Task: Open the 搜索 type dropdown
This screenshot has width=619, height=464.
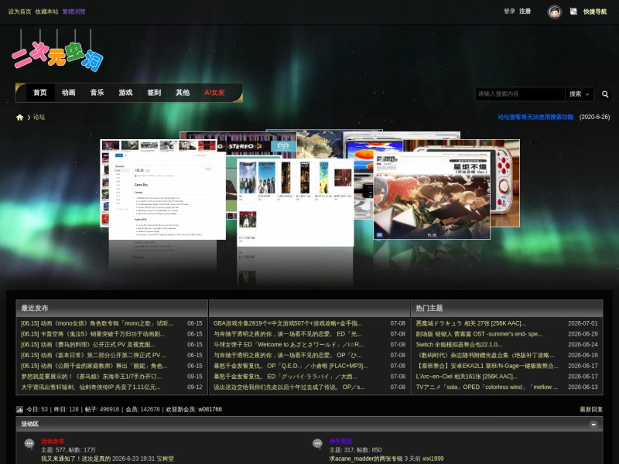Action: pos(579,94)
